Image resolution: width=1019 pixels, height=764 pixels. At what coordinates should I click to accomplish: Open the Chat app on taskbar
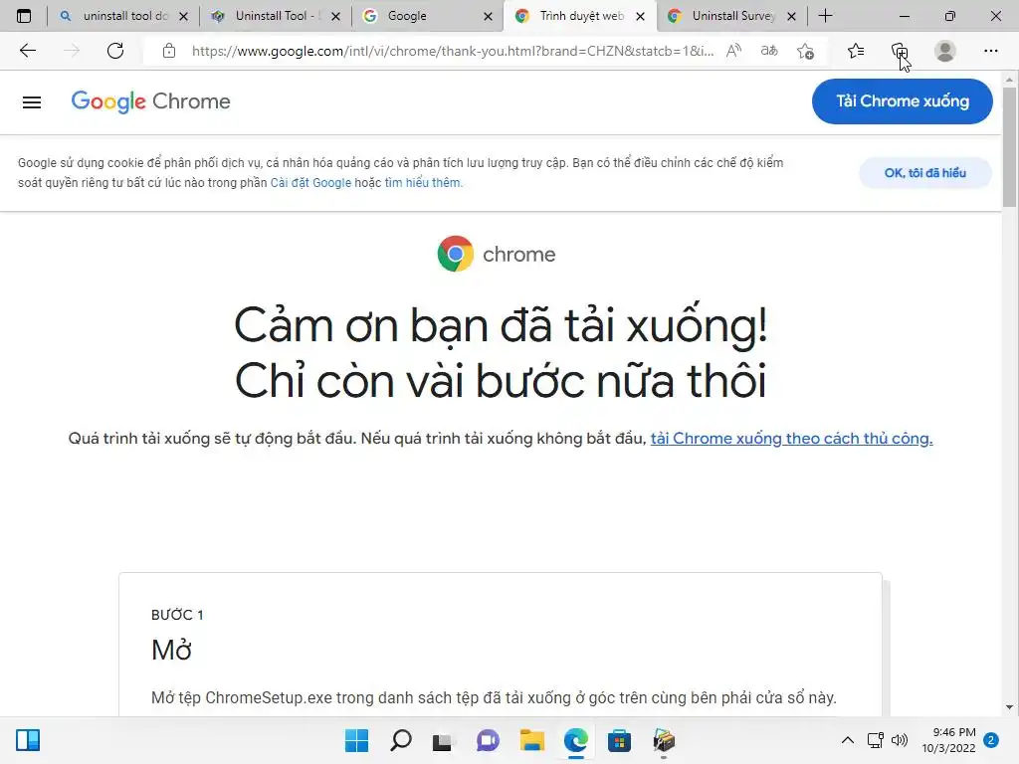point(488,740)
